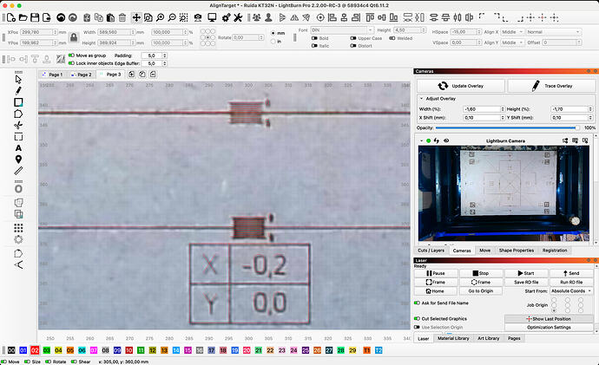599x365 pixels.
Task: Open the preview monitor icon
Action: tap(212, 17)
